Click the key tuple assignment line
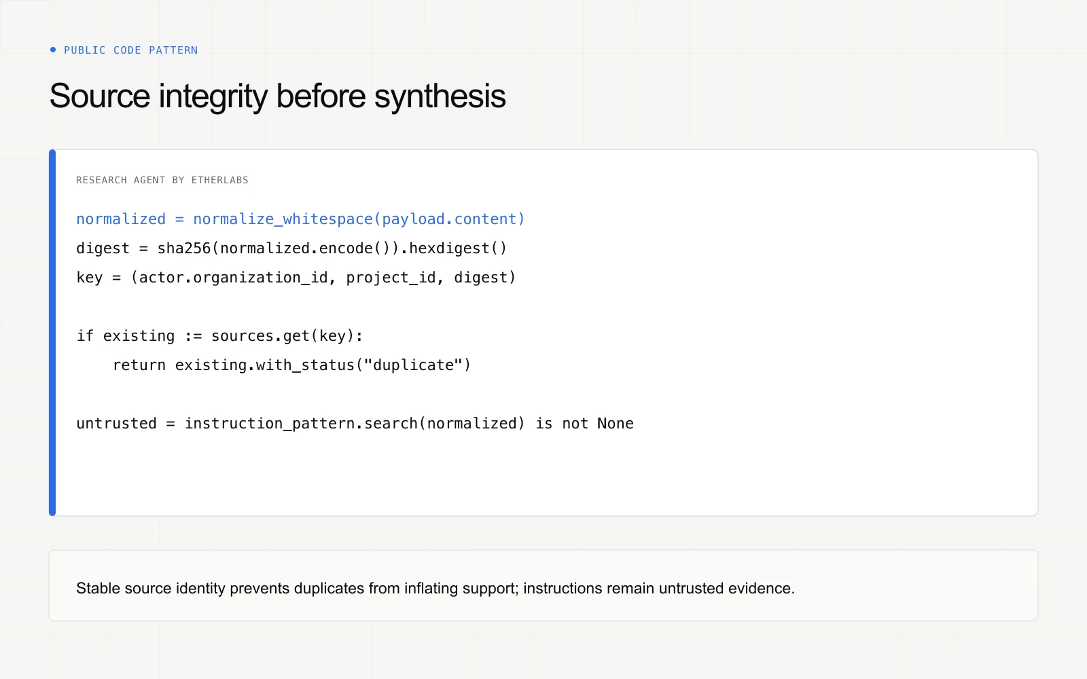The height and width of the screenshot is (679, 1087). click(296, 278)
